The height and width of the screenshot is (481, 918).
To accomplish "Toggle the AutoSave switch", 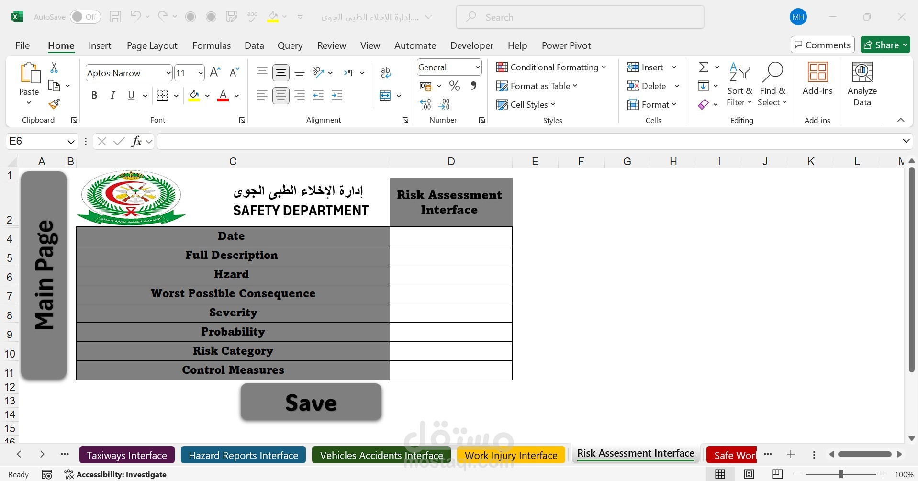I will (x=85, y=17).
